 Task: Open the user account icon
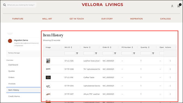tap(172, 6)
